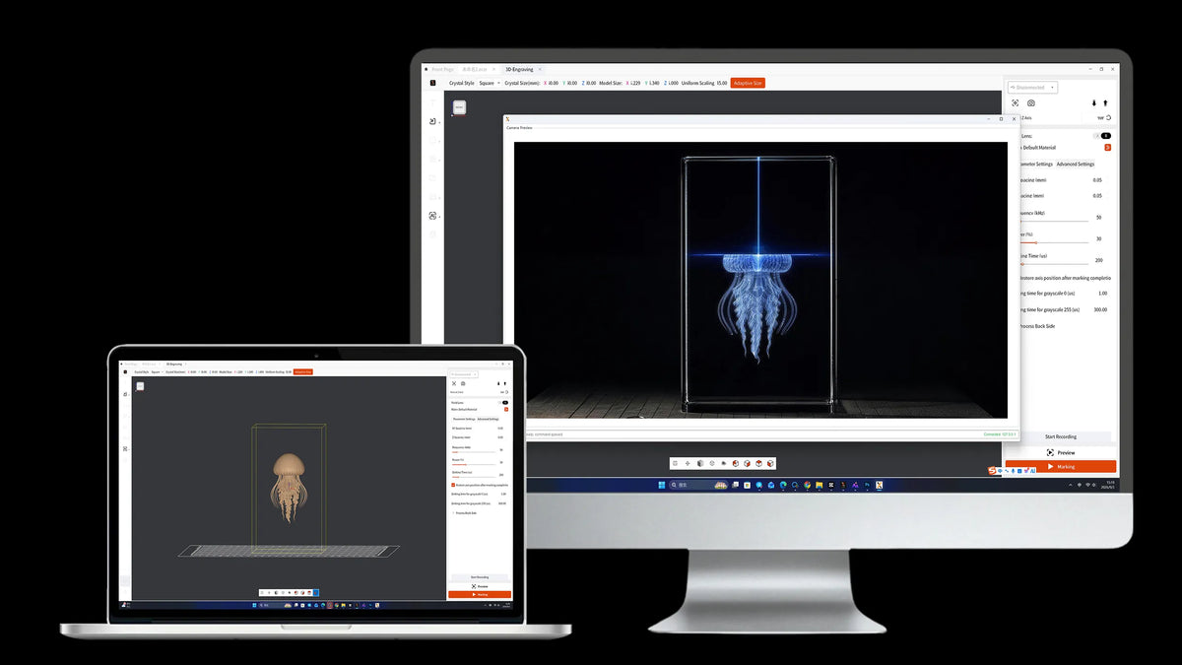Click the Preview button on the monitor
1182x665 pixels.
[1060, 453]
